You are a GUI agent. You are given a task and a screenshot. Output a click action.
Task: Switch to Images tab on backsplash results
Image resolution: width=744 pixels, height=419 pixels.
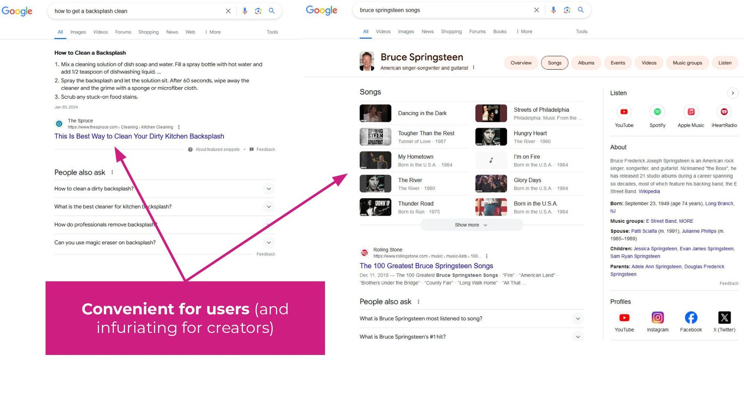[78, 32]
